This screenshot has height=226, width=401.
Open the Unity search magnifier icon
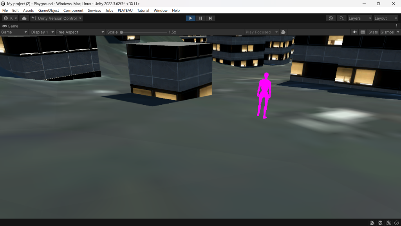342,18
